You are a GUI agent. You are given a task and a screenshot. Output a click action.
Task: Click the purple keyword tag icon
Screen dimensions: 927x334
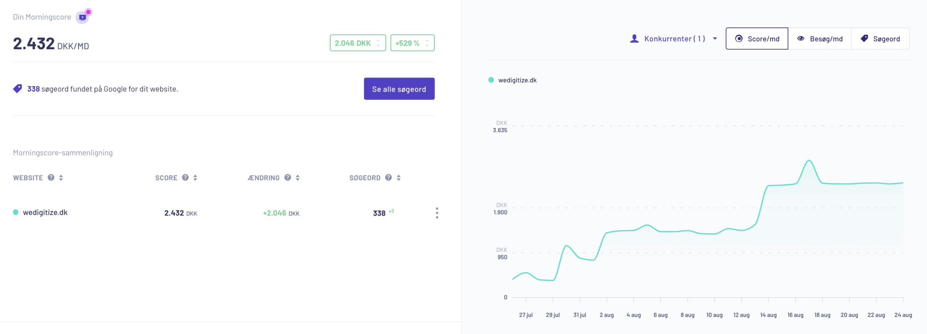(x=17, y=89)
